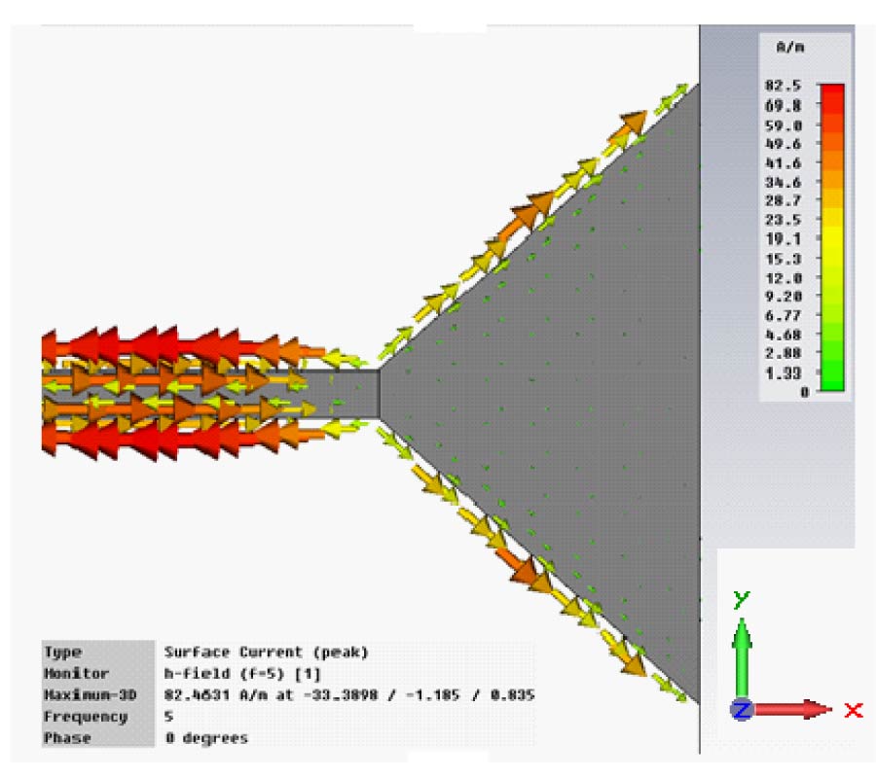
Task: Select the blue Z-axis sphere in triad
Action: tap(742, 710)
